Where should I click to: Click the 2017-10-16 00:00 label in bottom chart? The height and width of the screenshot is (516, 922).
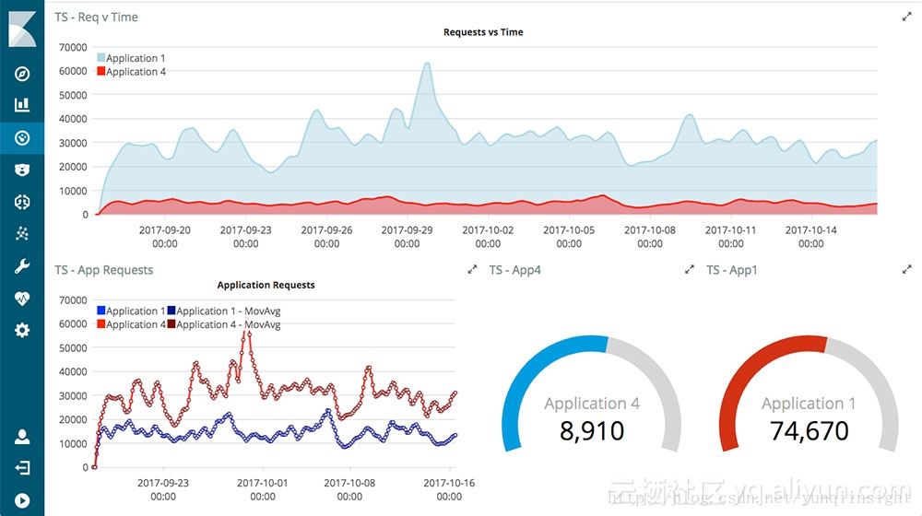449,489
